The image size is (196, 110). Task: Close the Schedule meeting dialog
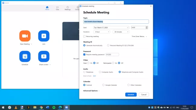click(x=151, y=6)
